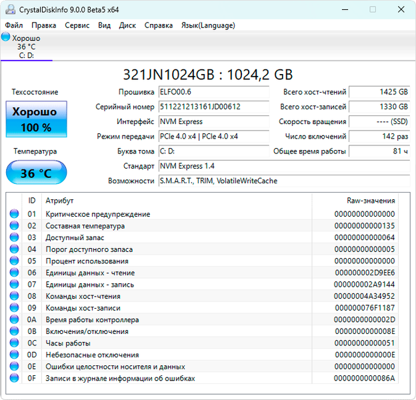
Task: Click status orb for Записи в журнале ошибок
Action: (14, 379)
